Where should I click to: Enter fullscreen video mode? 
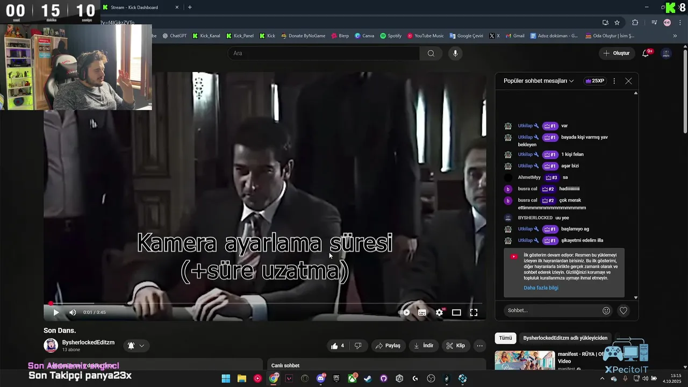[474, 312]
